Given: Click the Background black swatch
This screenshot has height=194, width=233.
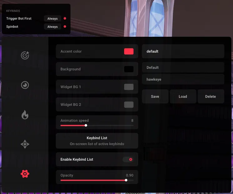Looking at the screenshot, I should tap(129, 69).
